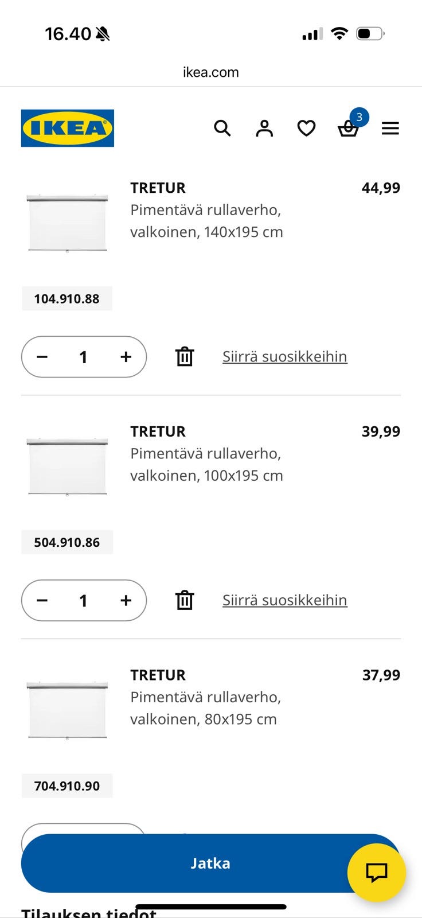Decrease quantity of 140x195 cm blind
Image resolution: width=422 pixels, height=918 pixels.
tap(42, 357)
